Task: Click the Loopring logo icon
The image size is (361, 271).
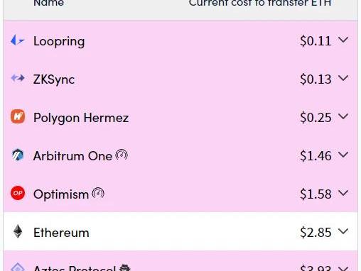Action: tap(18, 40)
